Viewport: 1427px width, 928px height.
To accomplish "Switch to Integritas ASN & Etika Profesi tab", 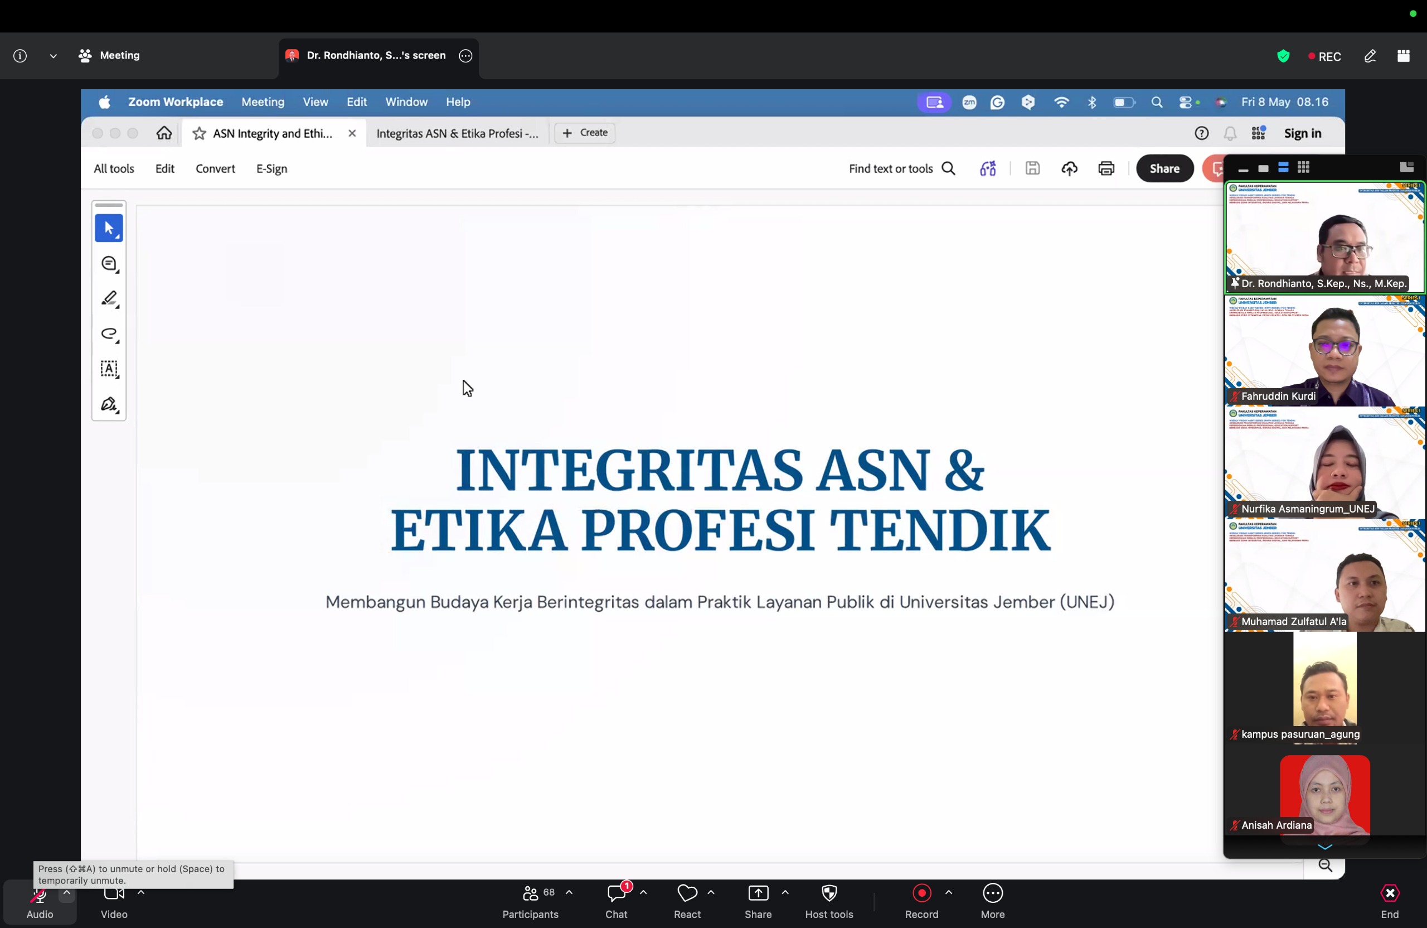I will tap(458, 133).
